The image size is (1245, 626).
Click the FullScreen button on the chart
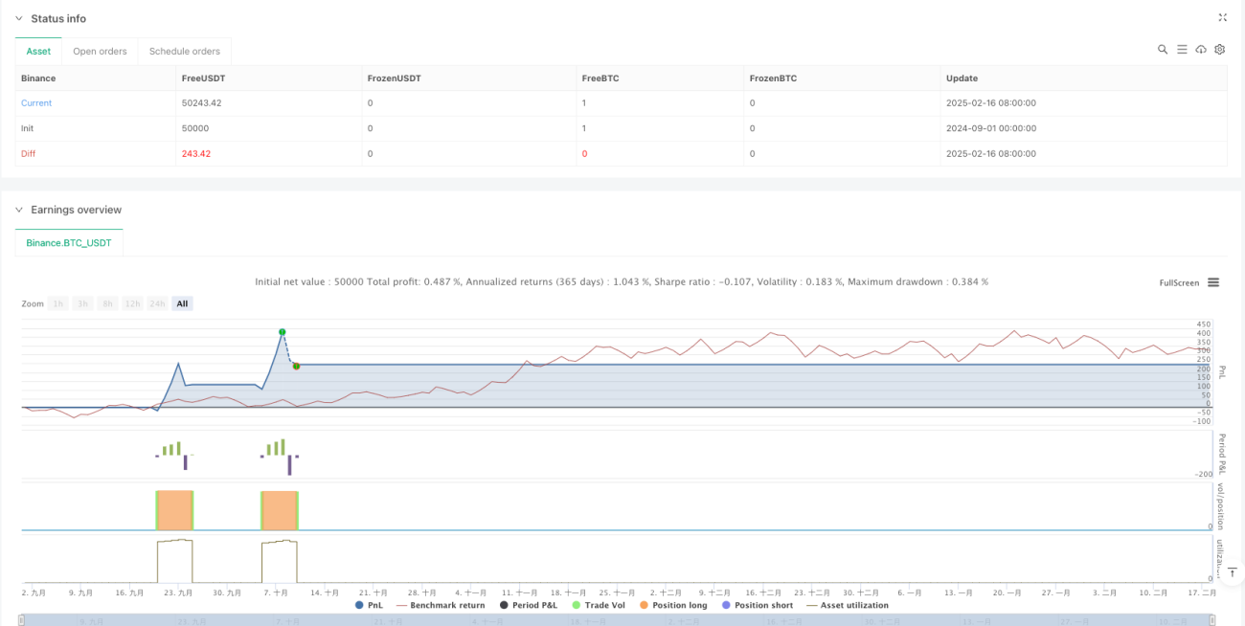pyautogui.click(x=1179, y=282)
